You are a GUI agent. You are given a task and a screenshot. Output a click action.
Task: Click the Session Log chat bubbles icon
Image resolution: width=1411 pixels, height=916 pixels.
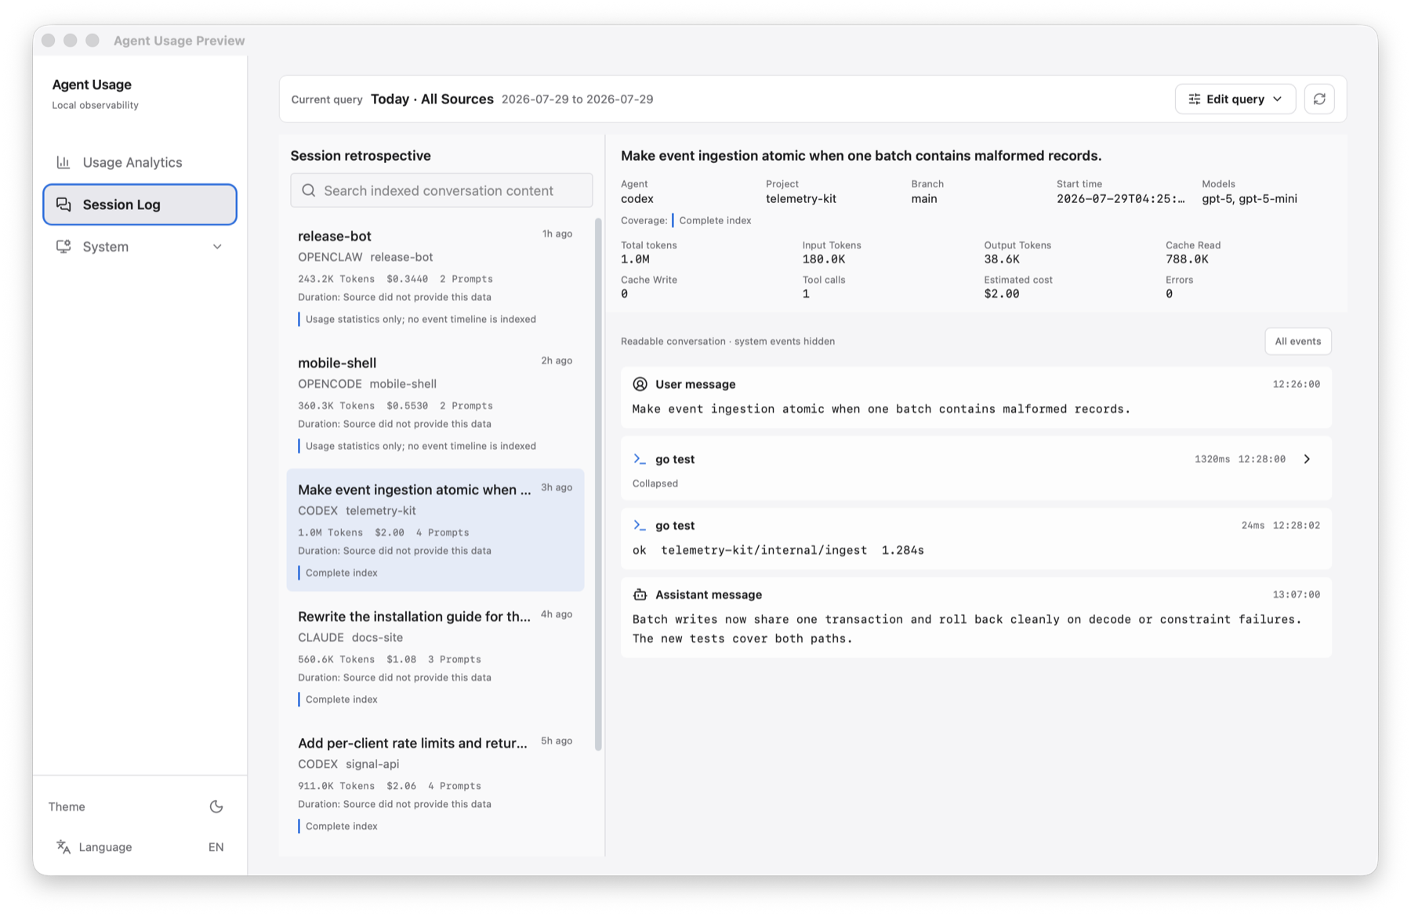[x=63, y=205]
